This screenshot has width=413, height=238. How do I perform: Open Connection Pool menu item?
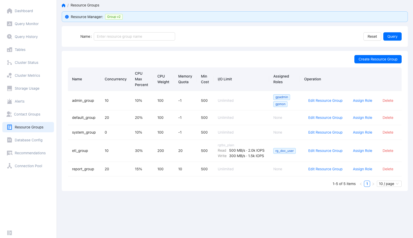pos(28,166)
